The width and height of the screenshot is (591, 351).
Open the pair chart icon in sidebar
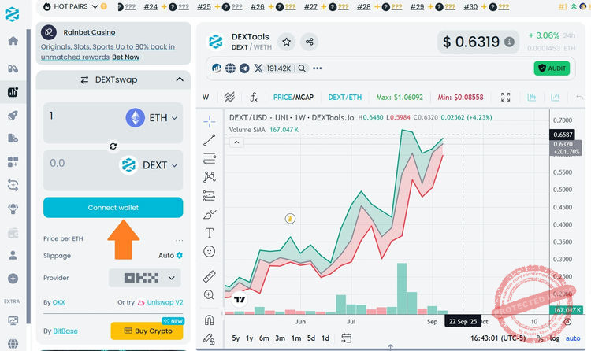pos(13,92)
